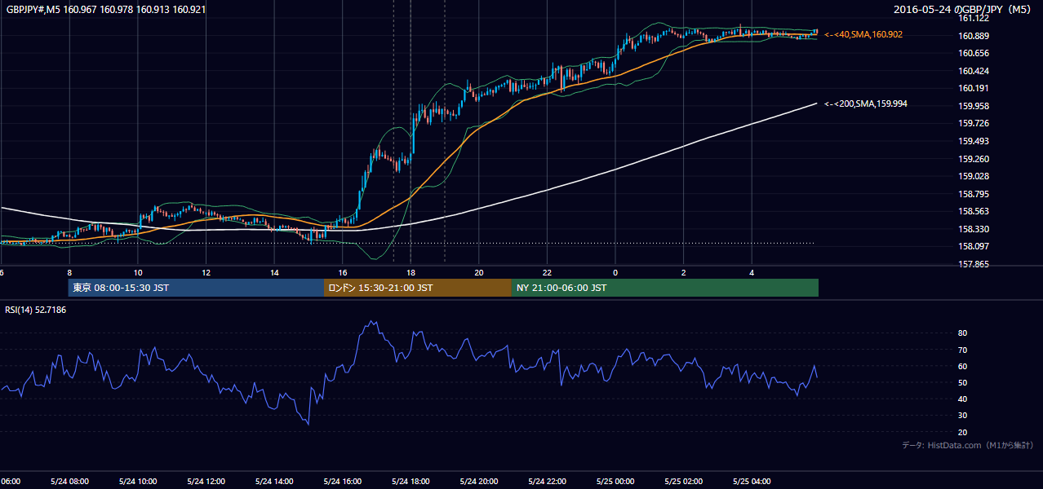This screenshot has width=1043, height=489.
Task: Click RSI scale level 80
Action: 962,333
